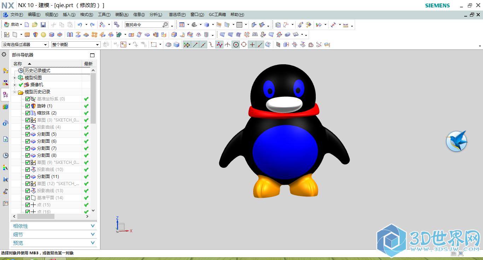Open the Constraint Navigator sidebar icon
Image resolution: width=483 pixels, height=260 pixels.
coord(5,82)
